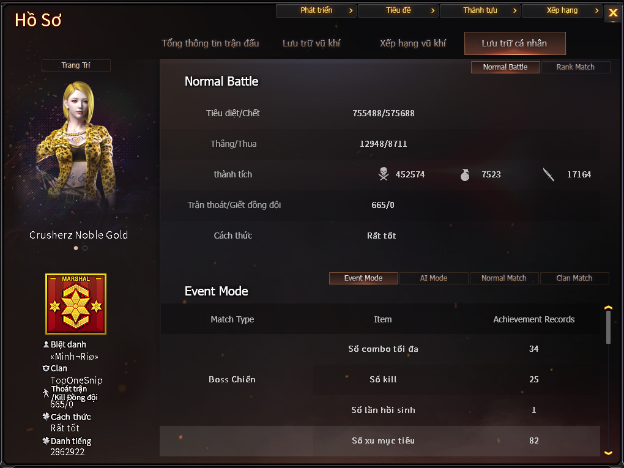
Task: Select second character page dot
Action: click(x=85, y=248)
